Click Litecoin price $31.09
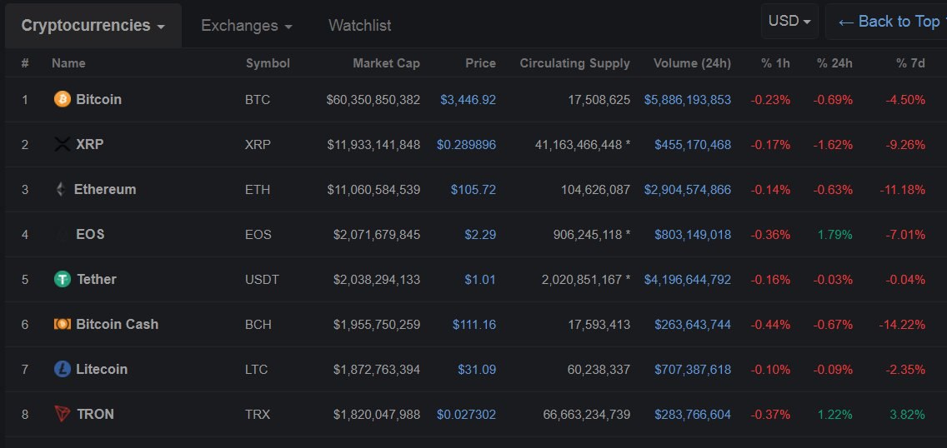This screenshot has height=448, width=947. click(477, 369)
